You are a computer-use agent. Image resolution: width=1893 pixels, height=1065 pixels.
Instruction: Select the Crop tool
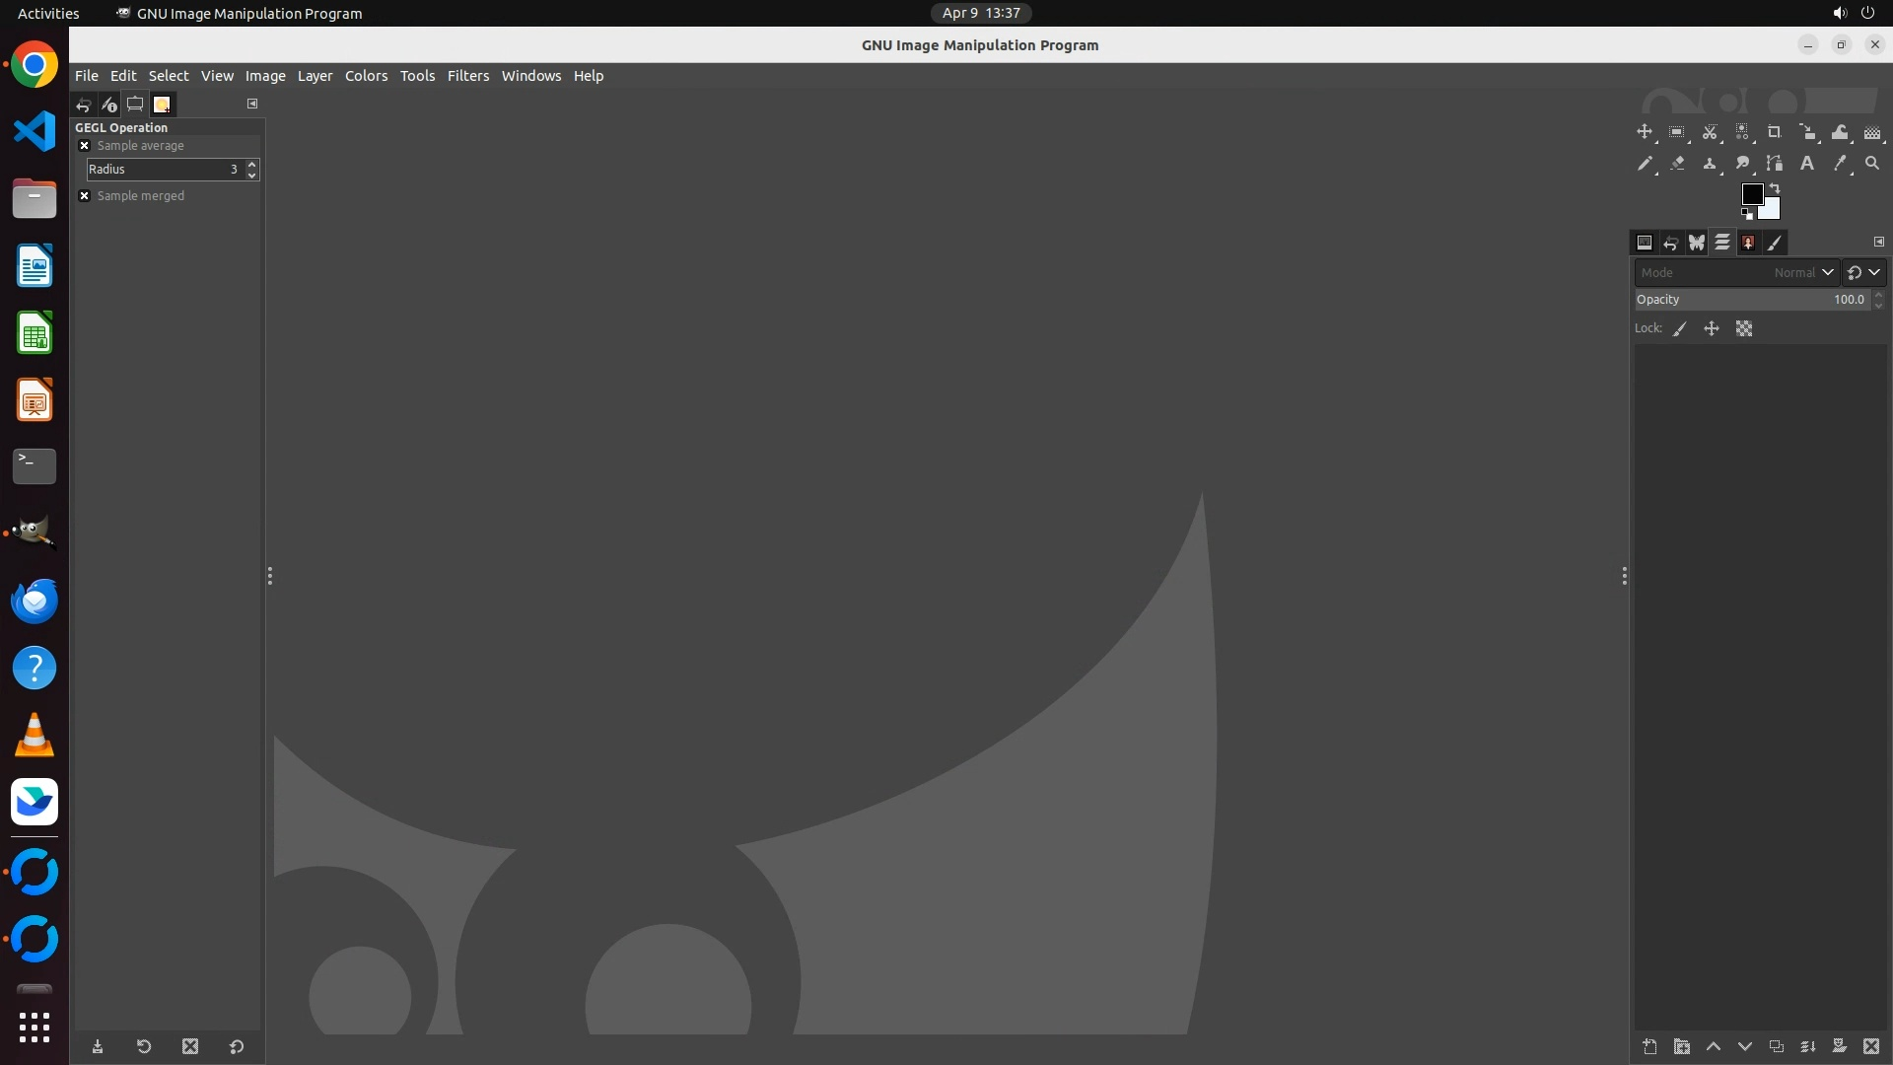(x=1775, y=132)
